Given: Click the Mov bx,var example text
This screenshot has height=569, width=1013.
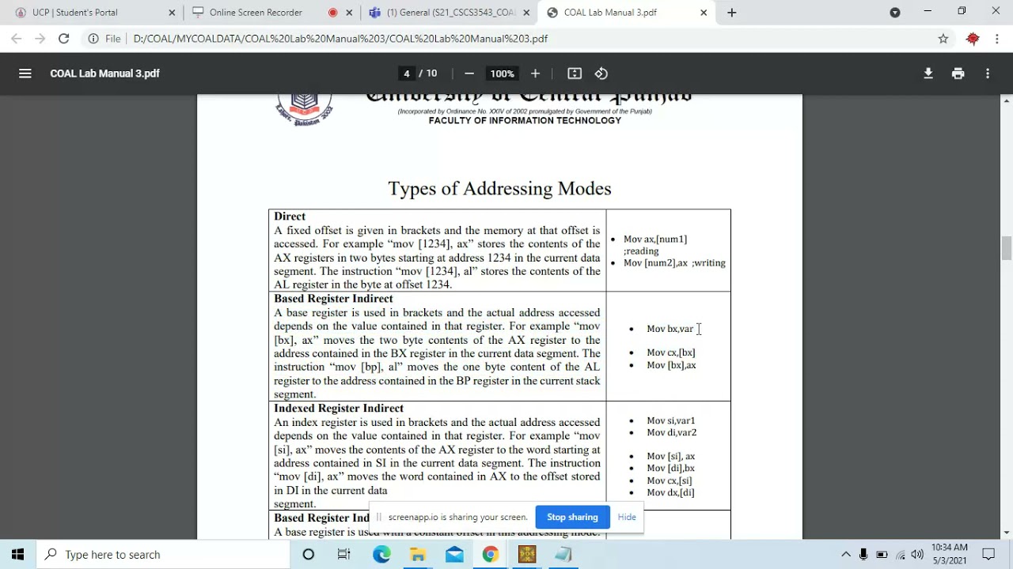Looking at the screenshot, I should click(x=670, y=329).
